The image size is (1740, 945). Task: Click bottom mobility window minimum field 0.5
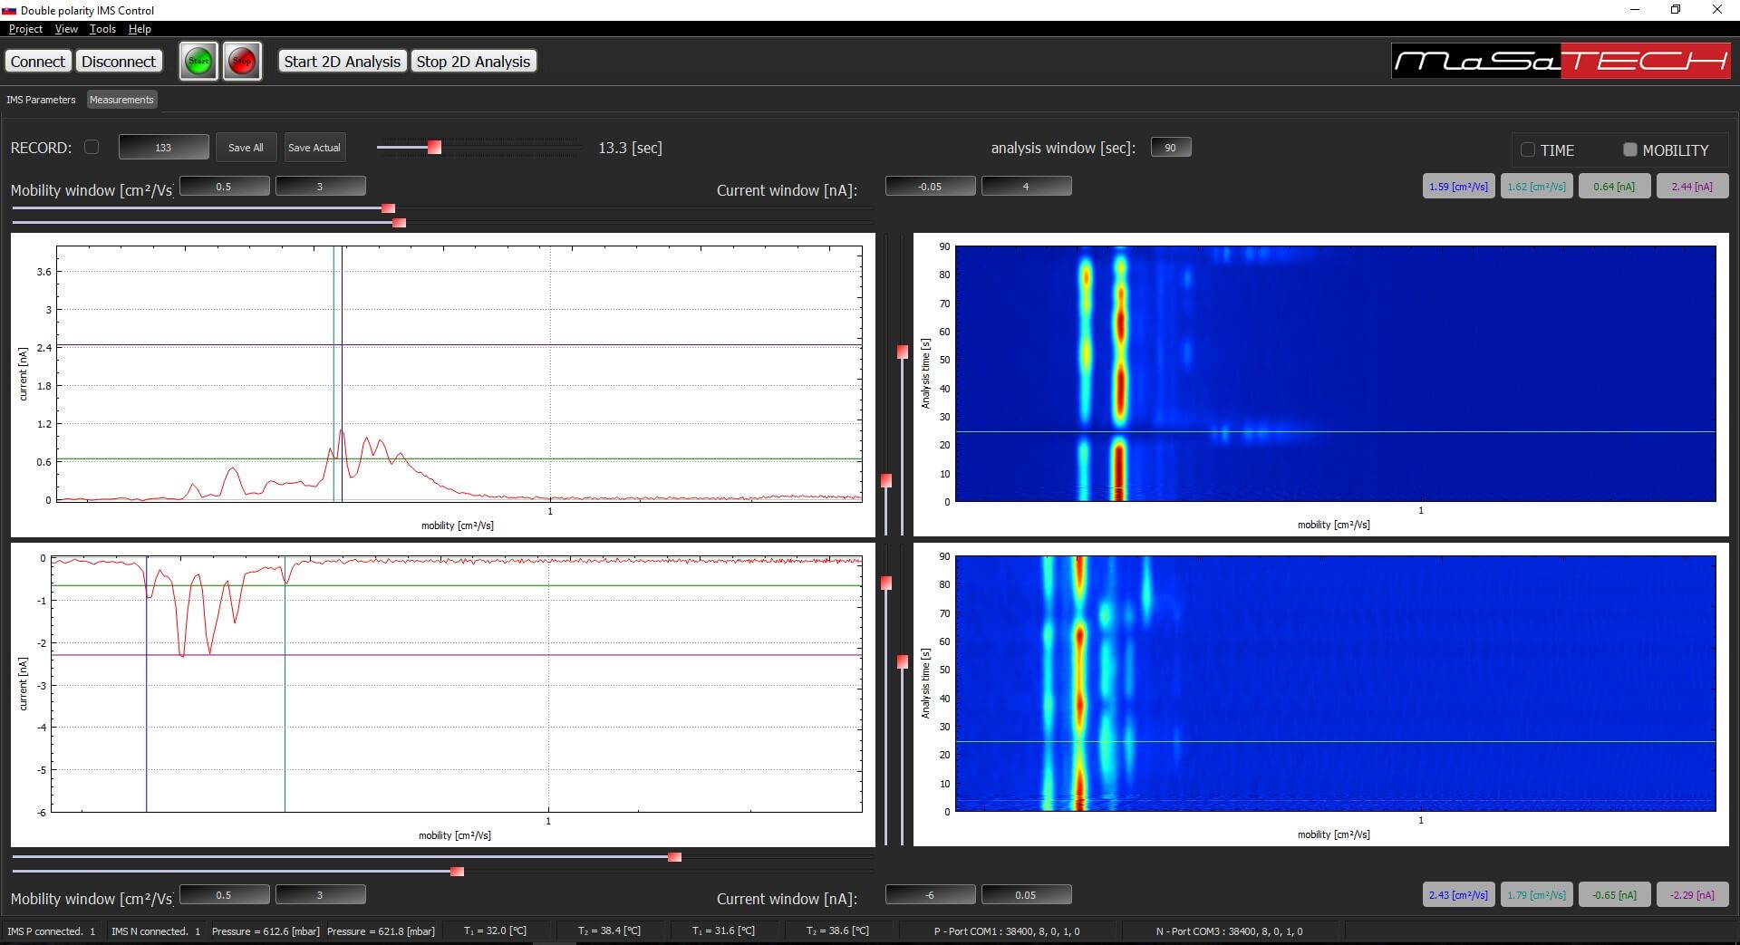(x=224, y=895)
